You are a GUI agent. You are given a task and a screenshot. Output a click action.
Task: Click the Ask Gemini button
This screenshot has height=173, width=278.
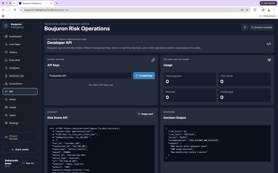click(x=268, y=3)
